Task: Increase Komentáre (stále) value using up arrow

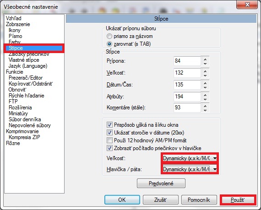Action: [x=205, y=106]
